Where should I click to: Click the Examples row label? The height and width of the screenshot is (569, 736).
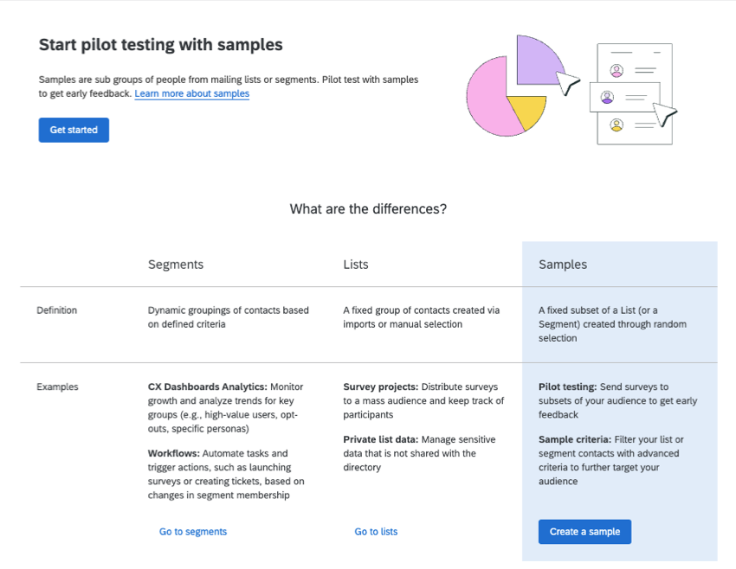(57, 387)
